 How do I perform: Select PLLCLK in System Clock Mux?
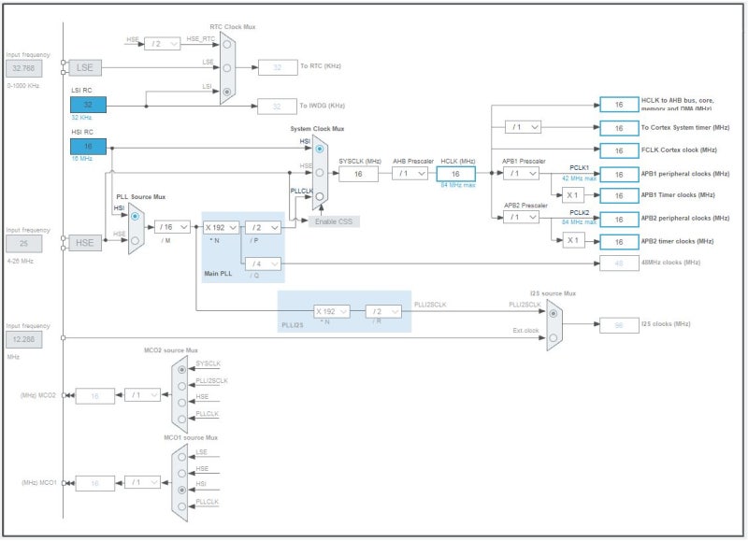click(x=320, y=196)
